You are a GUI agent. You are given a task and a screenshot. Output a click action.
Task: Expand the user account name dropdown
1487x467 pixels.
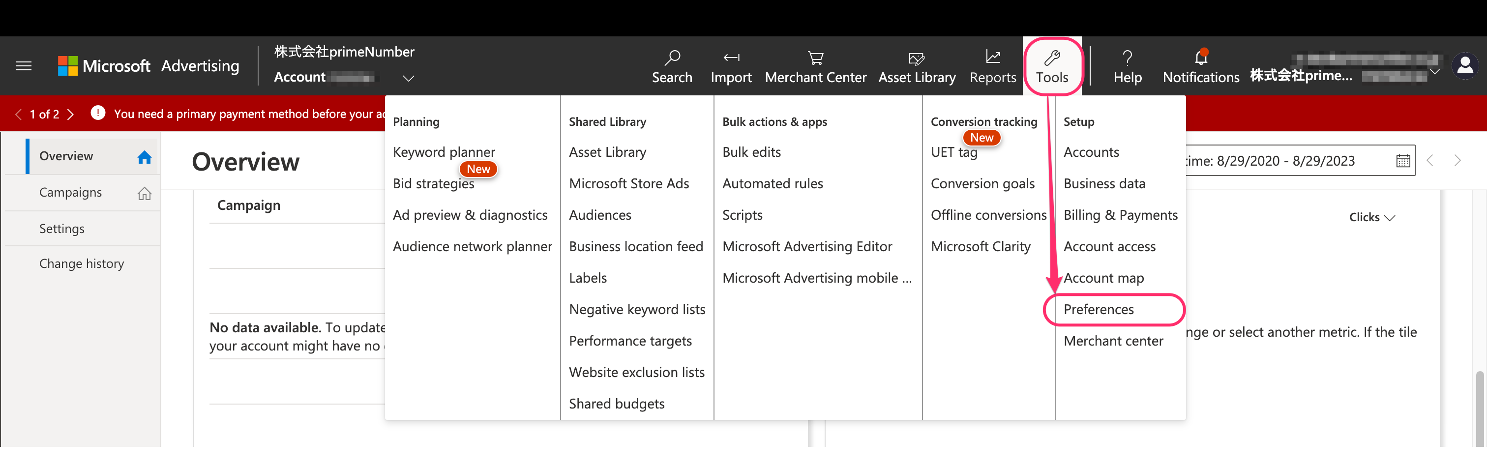[x=1434, y=72]
